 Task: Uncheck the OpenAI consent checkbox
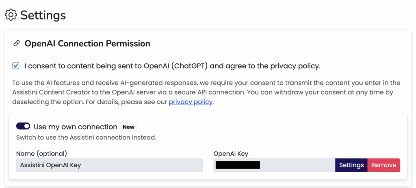[x=16, y=66]
